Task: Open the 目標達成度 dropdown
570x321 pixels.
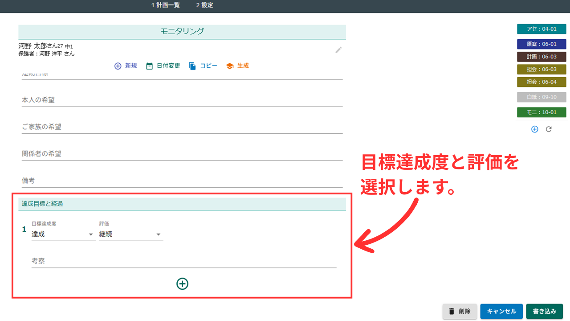Action: (63, 234)
